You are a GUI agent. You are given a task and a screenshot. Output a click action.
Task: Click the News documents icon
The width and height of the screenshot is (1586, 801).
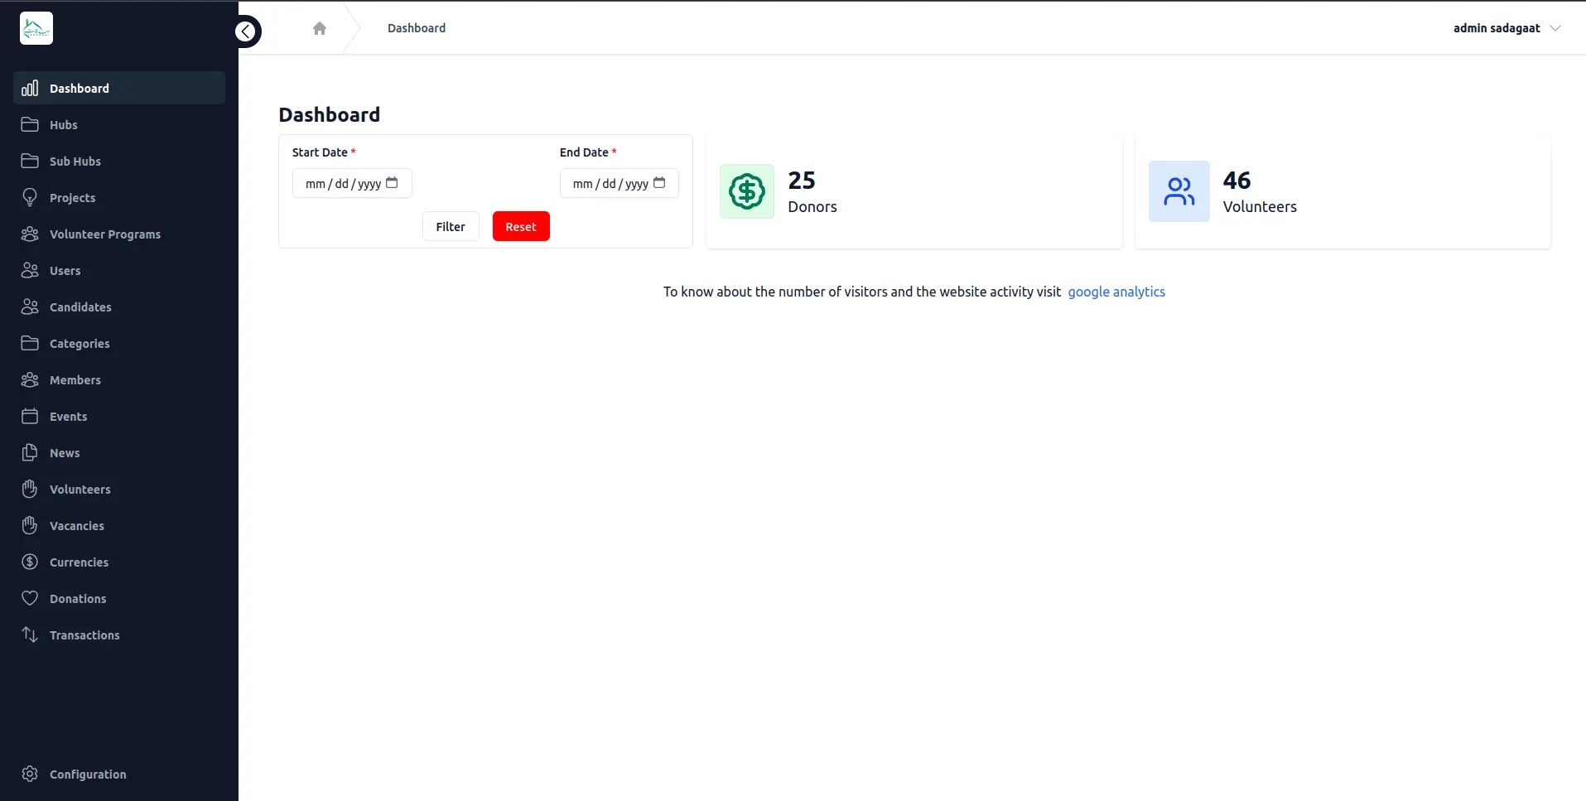point(30,452)
